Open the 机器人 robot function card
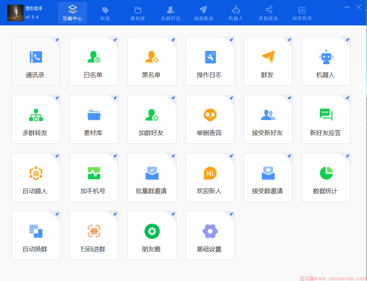367x281 pixels. pyautogui.click(x=326, y=61)
